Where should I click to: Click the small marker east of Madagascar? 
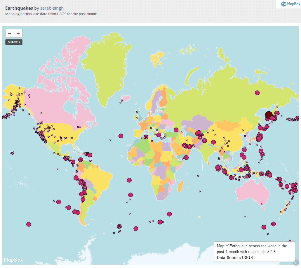click(x=200, y=192)
